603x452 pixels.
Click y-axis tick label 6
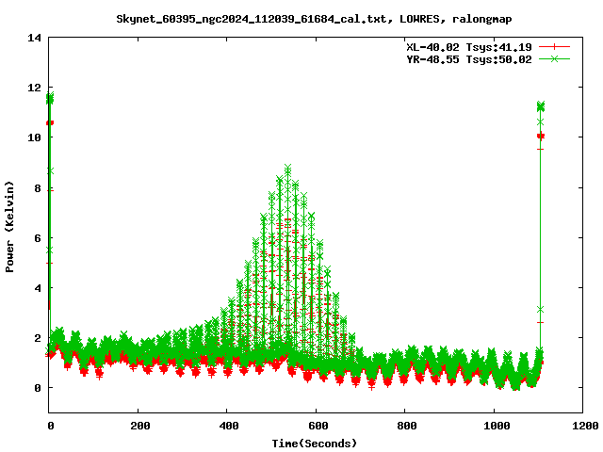tap(38, 238)
